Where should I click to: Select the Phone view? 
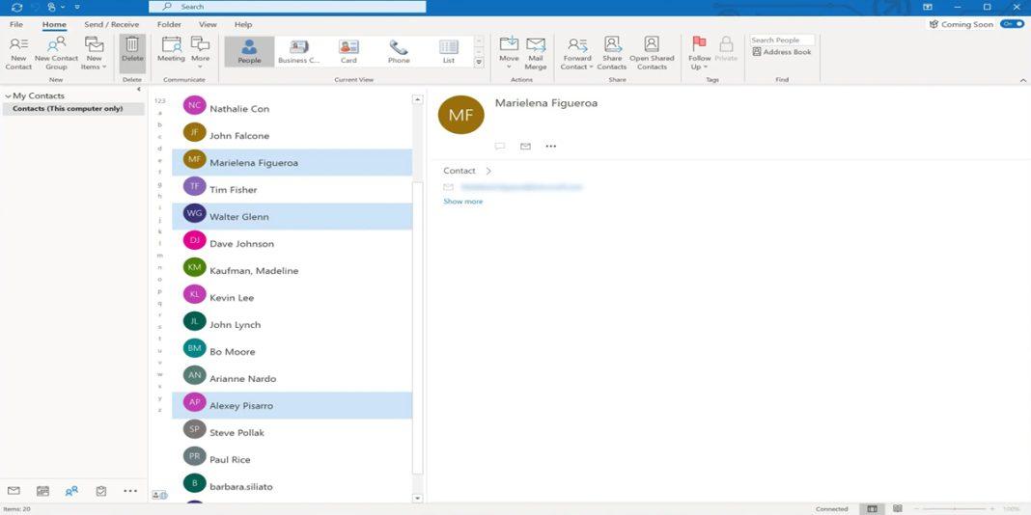click(x=399, y=51)
